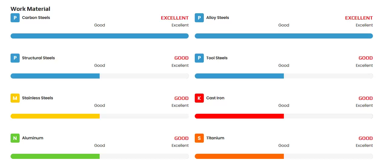Click the red EXCELLENT rating for Alloy Steels
Image resolution: width=385 pixels, height=167 pixels.
coord(359,18)
